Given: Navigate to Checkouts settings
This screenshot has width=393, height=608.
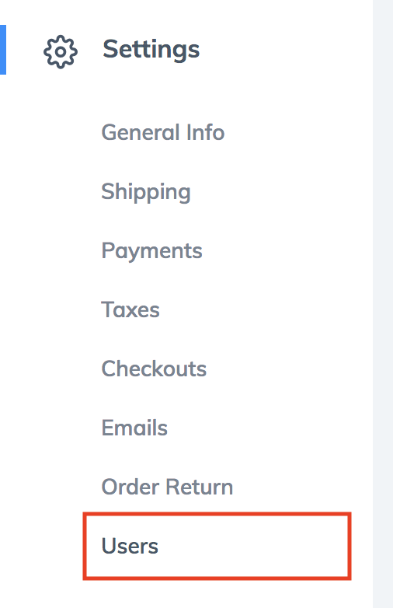Looking at the screenshot, I should (154, 369).
